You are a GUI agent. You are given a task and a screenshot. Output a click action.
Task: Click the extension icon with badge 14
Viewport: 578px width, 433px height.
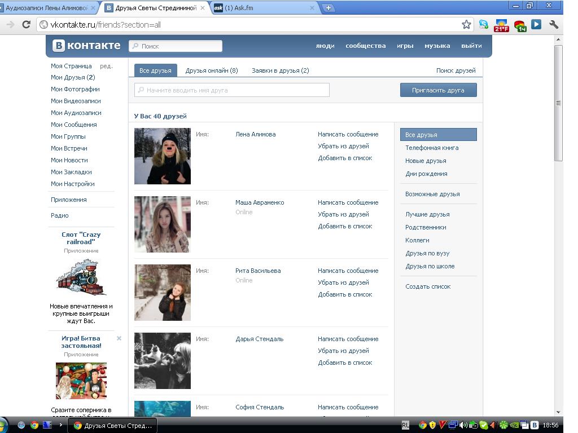(520, 25)
